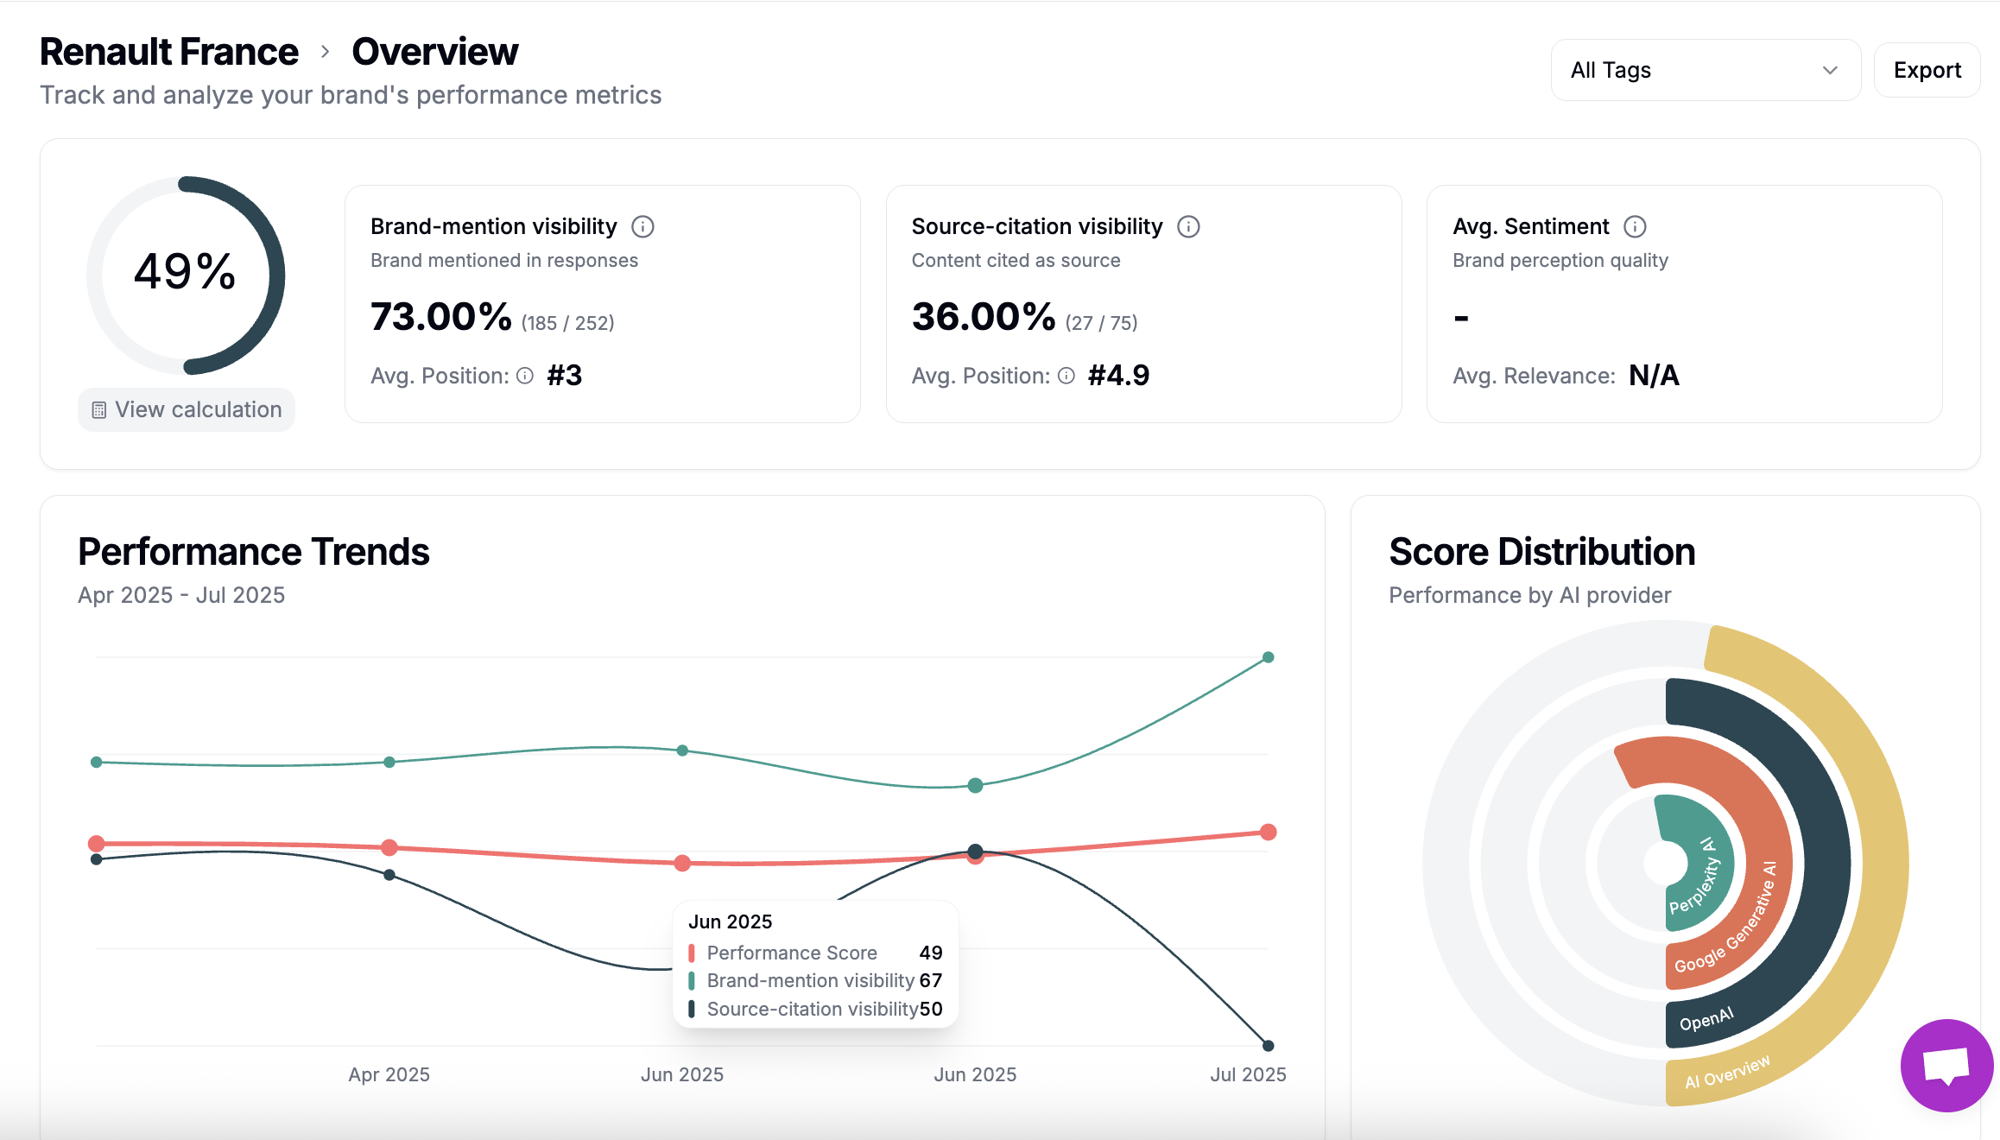Click breadcrumb chevron after Renault France
This screenshot has height=1140, width=2000.
point(325,52)
